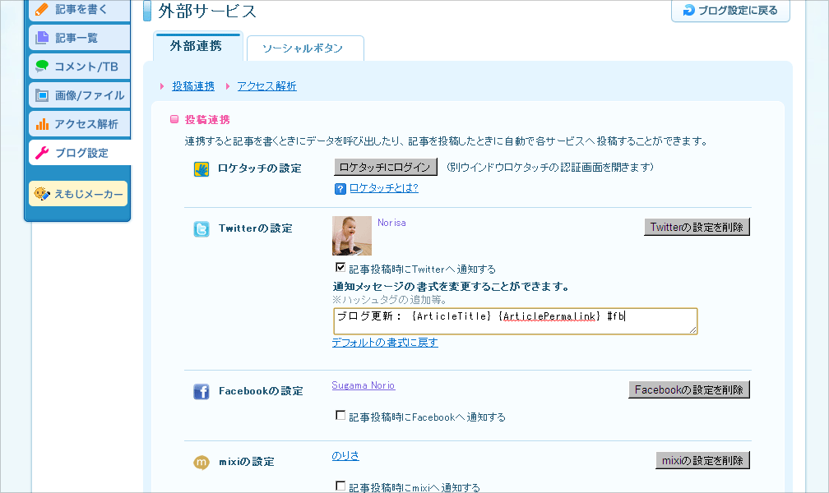Click the ロケタッチ hand icon
Image resolution: width=829 pixels, height=493 pixels.
(x=201, y=169)
